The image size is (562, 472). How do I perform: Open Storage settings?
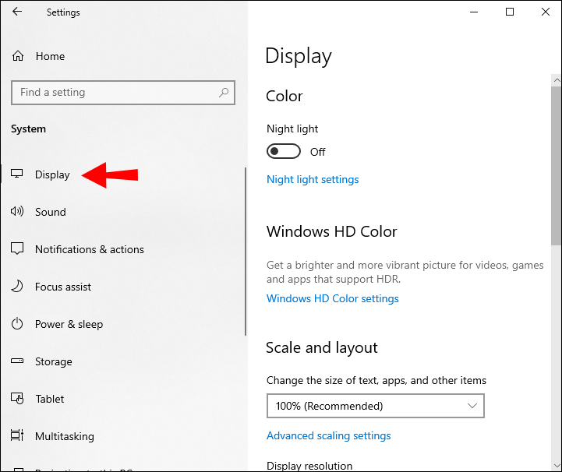click(x=54, y=361)
